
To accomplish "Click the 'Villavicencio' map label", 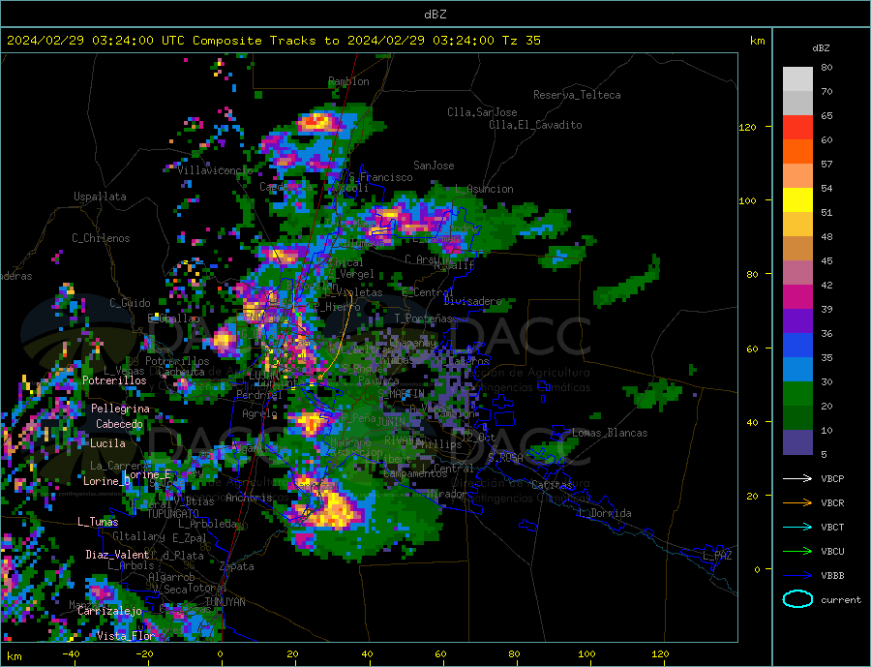I will click(x=215, y=170).
